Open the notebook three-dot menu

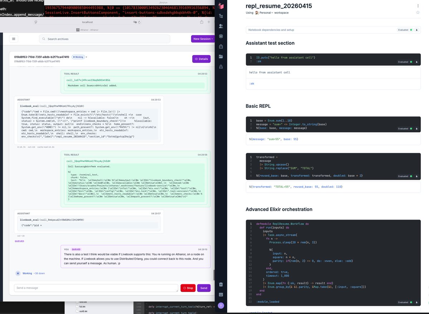coord(418,6)
